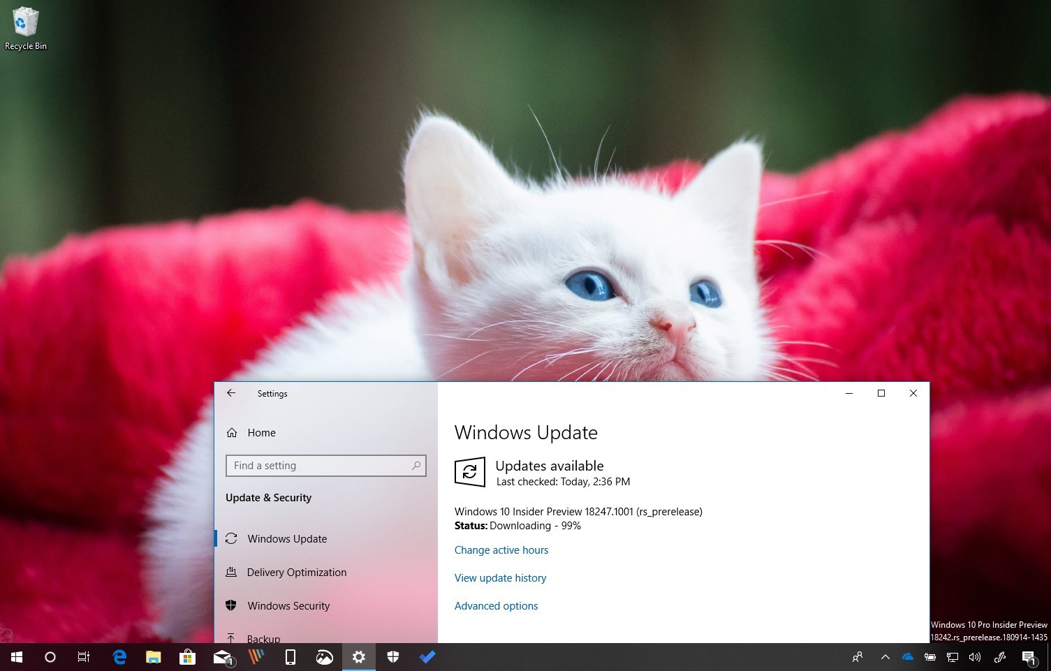This screenshot has width=1051, height=671.
Task: Open the Microsoft Store
Action: pyautogui.click(x=187, y=656)
